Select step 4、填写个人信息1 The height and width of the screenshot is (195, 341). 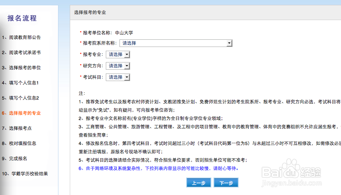pyautogui.click(x=20, y=83)
